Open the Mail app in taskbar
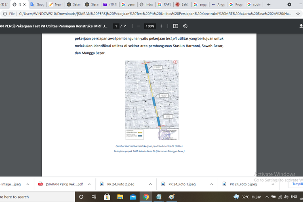 [x=133, y=197]
